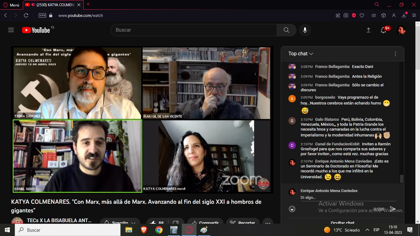420x236 pixels.
Task: Open the YouTube account avatar menu
Action: pos(401,30)
